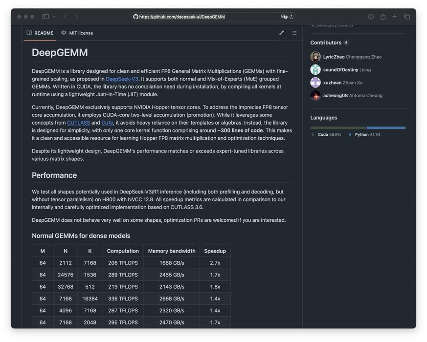Click the Cuda segment of the language bar
The height and width of the screenshot is (342, 427).
pyautogui.click(x=338, y=128)
